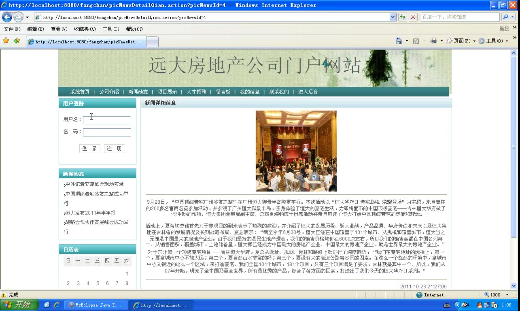Image resolution: width=520 pixels, height=311 pixels.
Task: Select the localhost picNewsDet browser tab
Action: click(86, 42)
